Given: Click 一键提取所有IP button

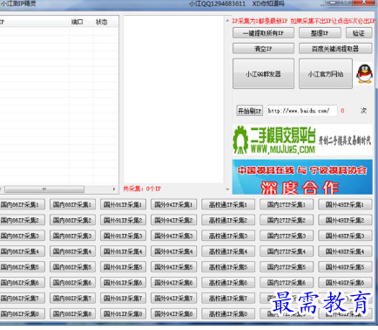Looking at the screenshot, I should click(x=263, y=33).
